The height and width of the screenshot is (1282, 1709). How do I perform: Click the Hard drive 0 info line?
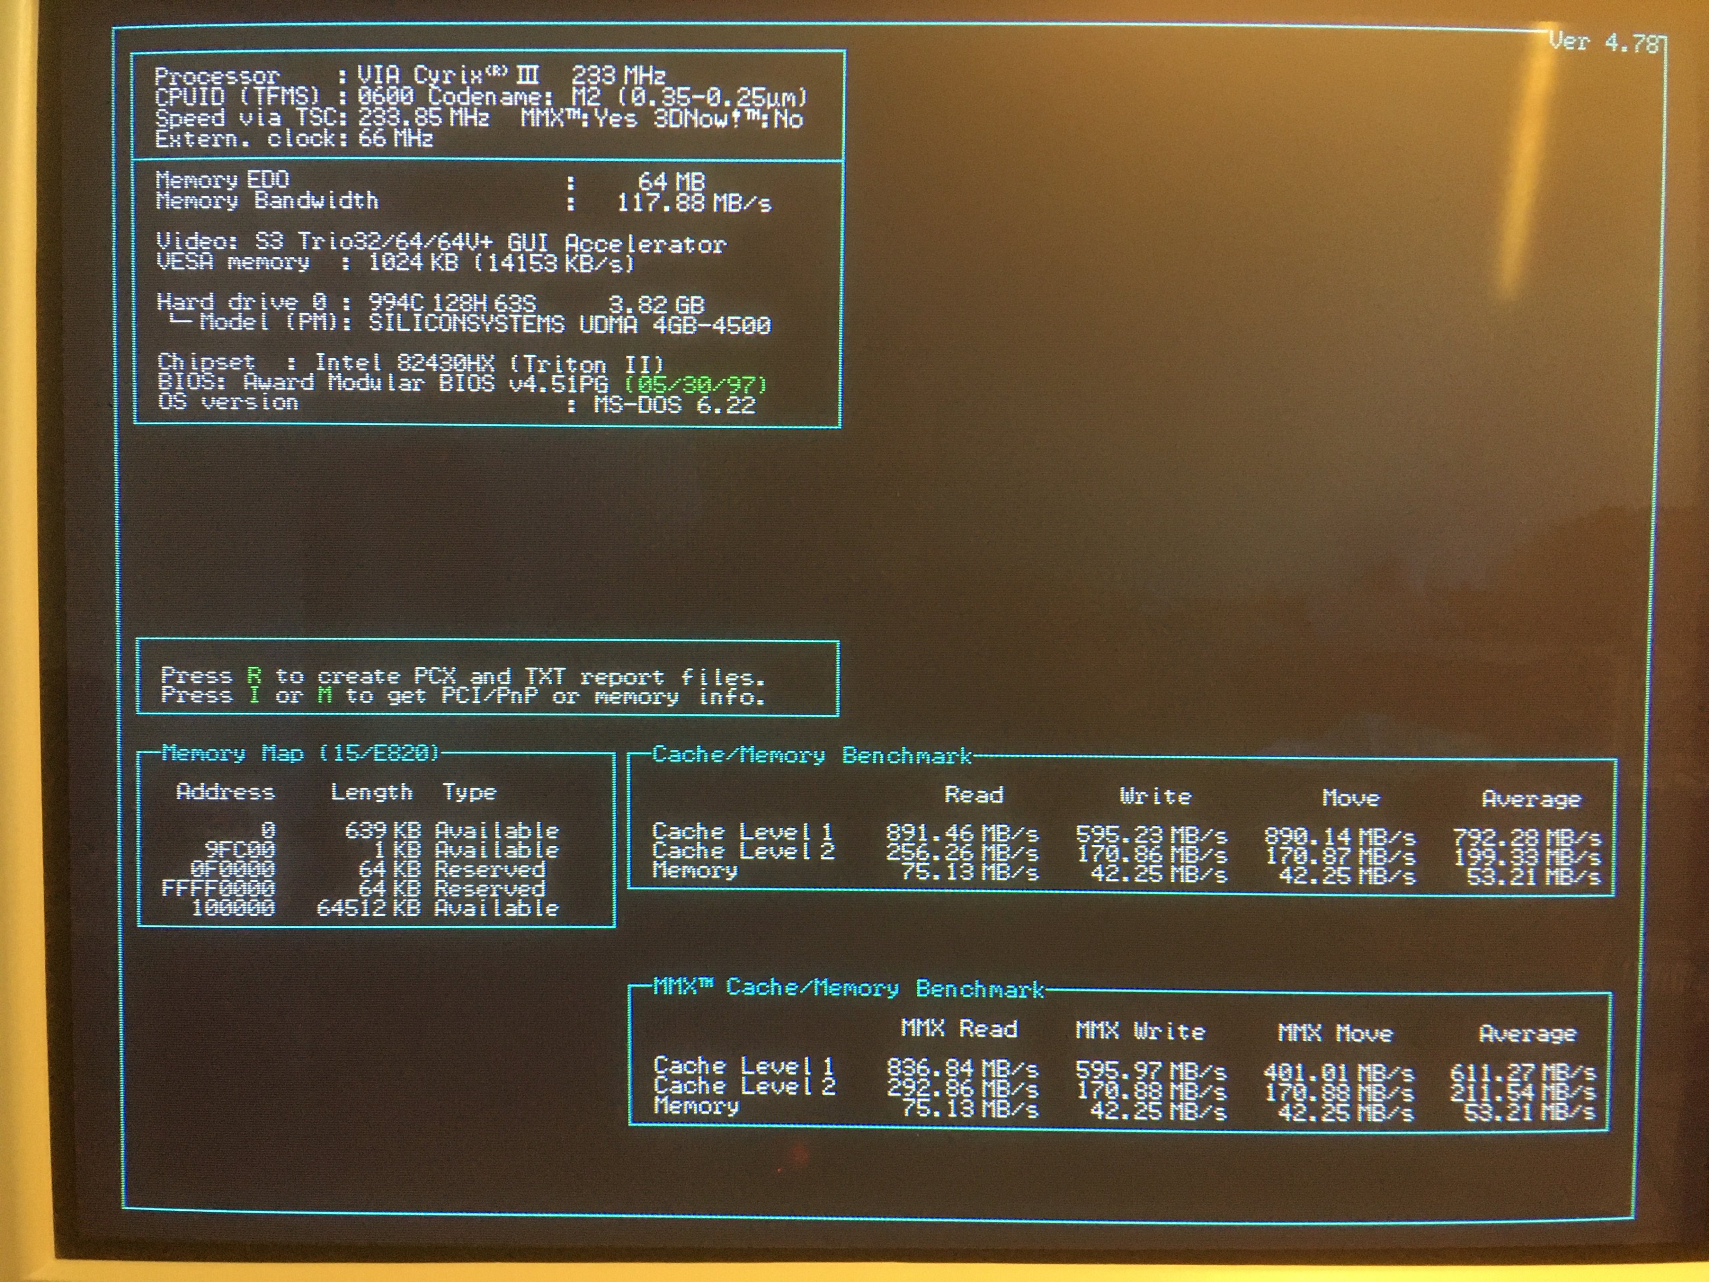pyautogui.click(x=429, y=303)
